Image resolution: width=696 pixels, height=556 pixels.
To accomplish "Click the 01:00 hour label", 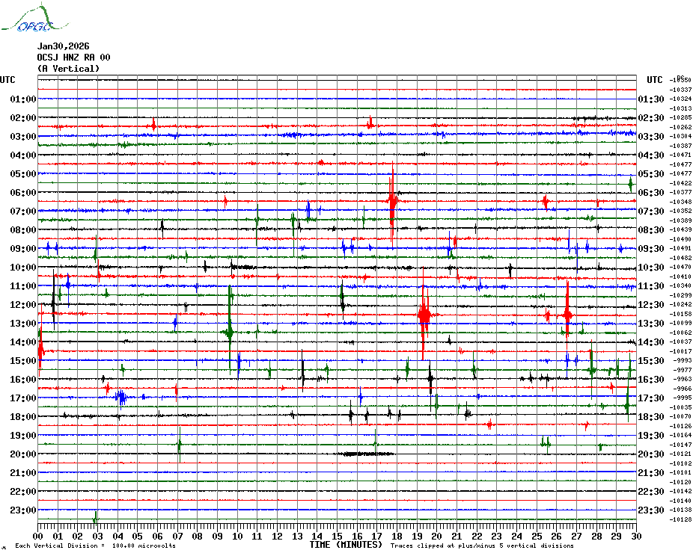I will (23, 99).
